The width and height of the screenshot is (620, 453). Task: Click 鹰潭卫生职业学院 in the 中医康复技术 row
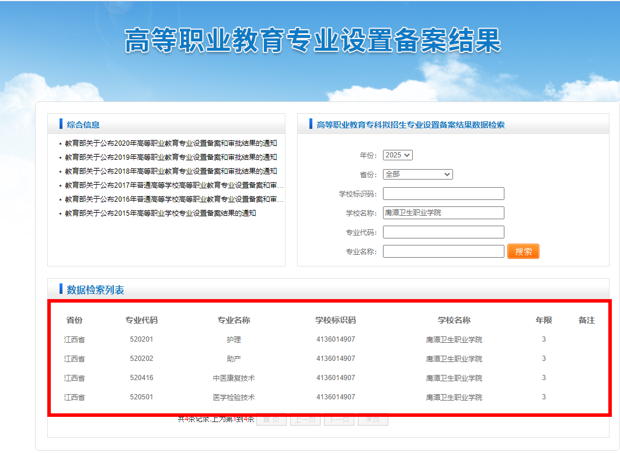coord(454,378)
